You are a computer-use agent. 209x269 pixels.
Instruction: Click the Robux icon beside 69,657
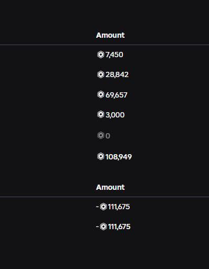(x=101, y=94)
